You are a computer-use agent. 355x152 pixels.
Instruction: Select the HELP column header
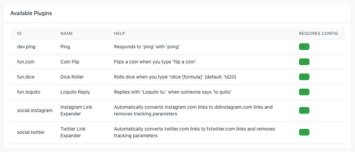coord(120,34)
